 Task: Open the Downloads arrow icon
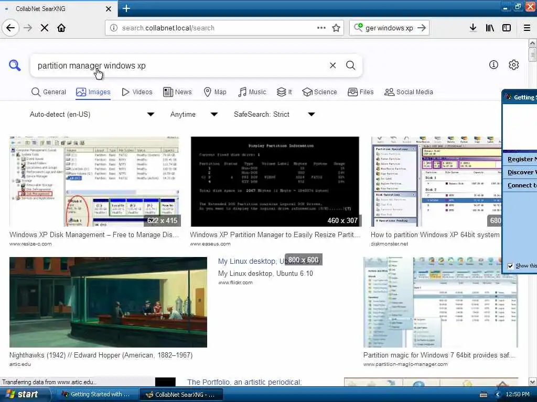pyautogui.click(x=473, y=28)
